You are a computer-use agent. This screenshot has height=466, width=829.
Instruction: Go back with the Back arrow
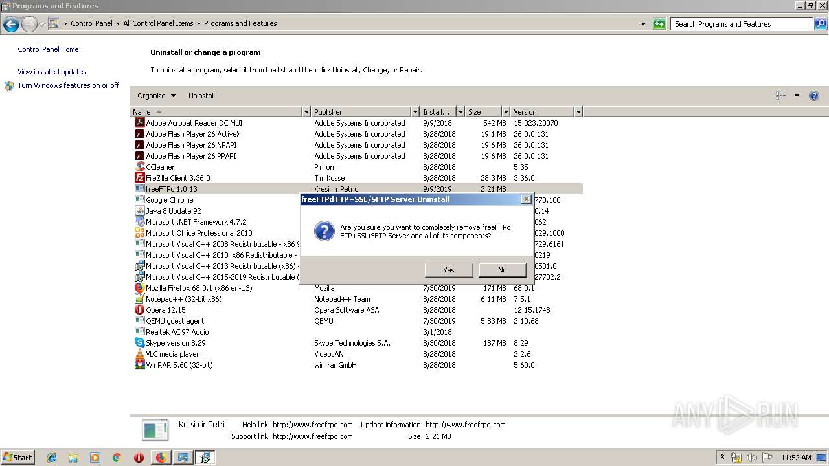[11, 25]
